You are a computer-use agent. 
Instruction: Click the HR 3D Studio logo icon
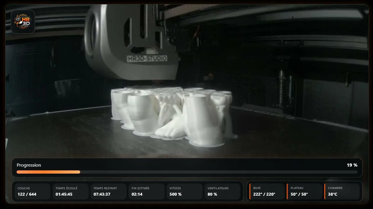click(23, 21)
